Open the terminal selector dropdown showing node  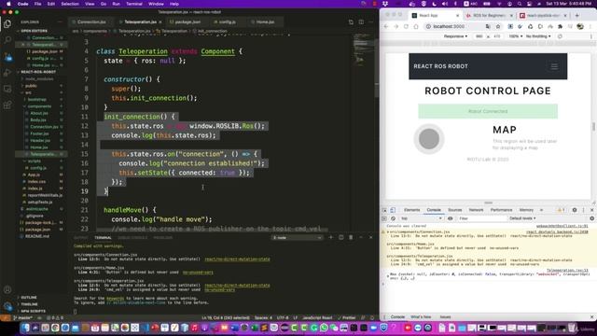297,237
